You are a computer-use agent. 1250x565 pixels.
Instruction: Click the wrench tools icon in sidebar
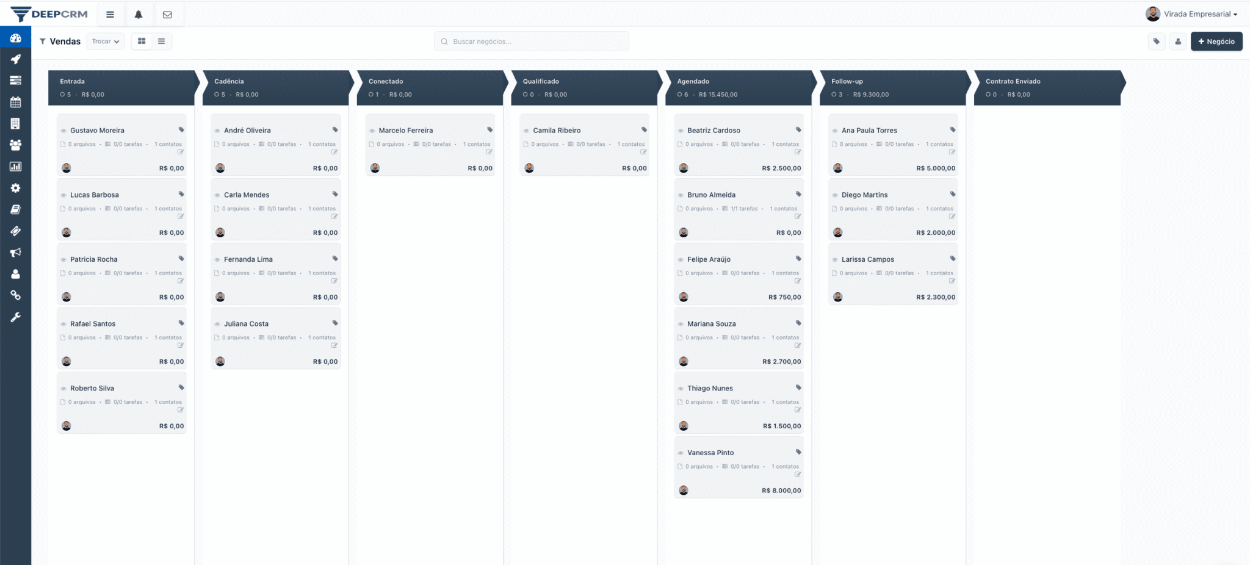[15, 317]
